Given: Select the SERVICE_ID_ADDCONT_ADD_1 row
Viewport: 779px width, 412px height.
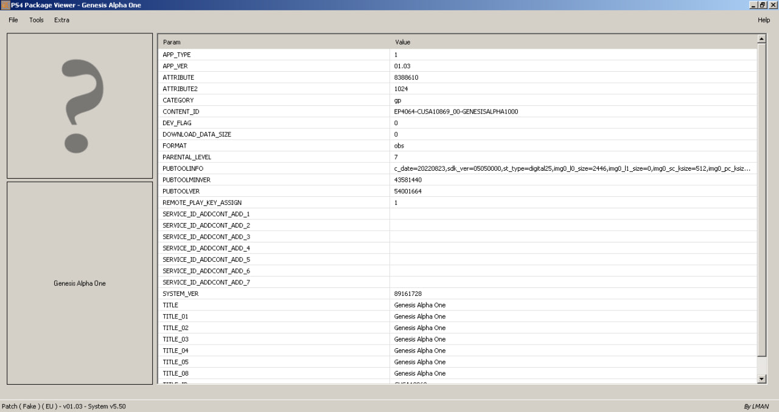Looking at the screenshot, I should coord(458,214).
